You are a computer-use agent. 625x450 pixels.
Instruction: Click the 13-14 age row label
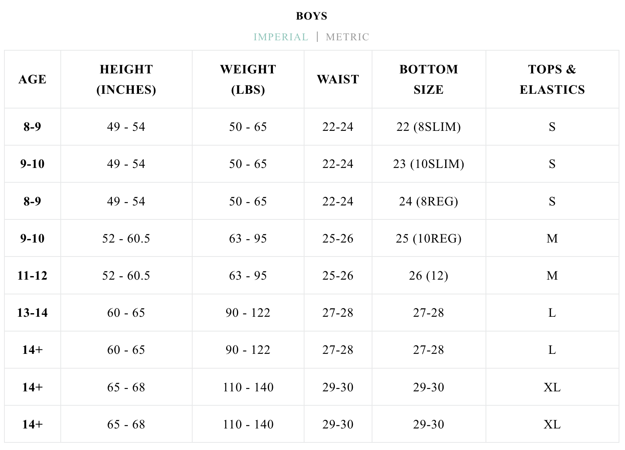[32, 313]
